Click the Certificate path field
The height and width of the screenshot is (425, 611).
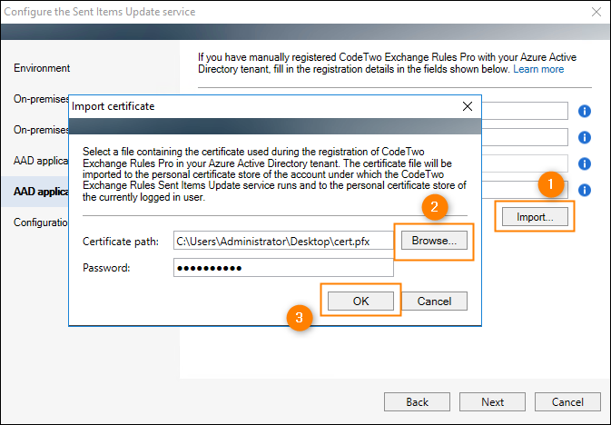pos(283,241)
